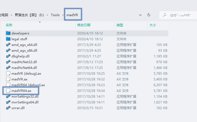Click the 1,185 KB size cell
The height and width of the screenshot is (122, 197).
click(x=160, y=56)
